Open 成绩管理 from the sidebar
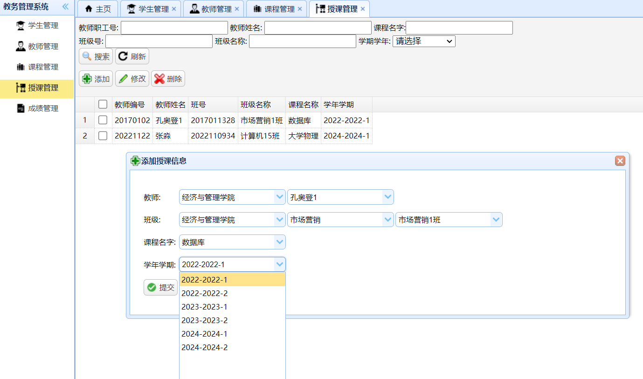The height and width of the screenshot is (379, 643). (21, 108)
